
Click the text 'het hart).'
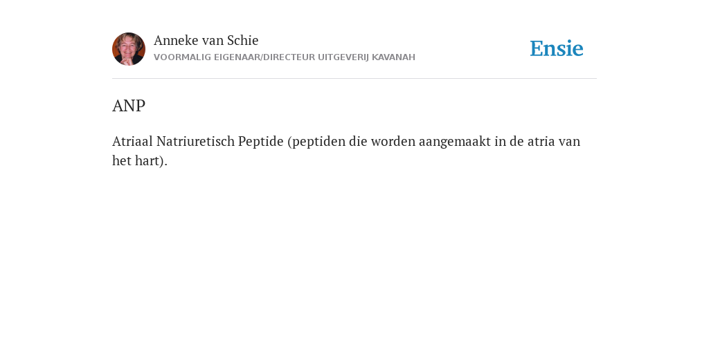(140, 160)
